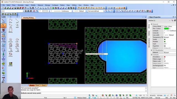Screen dimensions: 177x99
Task: Collapse the Contents properties section
Action: pos(152,55)
